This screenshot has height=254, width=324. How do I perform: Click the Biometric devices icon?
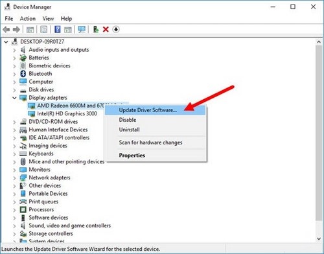(x=23, y=65)
